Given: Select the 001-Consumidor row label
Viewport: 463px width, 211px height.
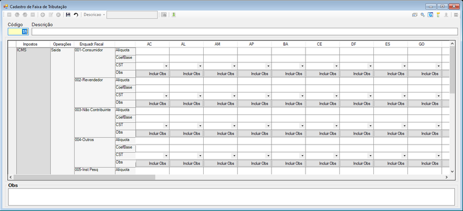Looking at the screenshot, I should click(94, 62).
